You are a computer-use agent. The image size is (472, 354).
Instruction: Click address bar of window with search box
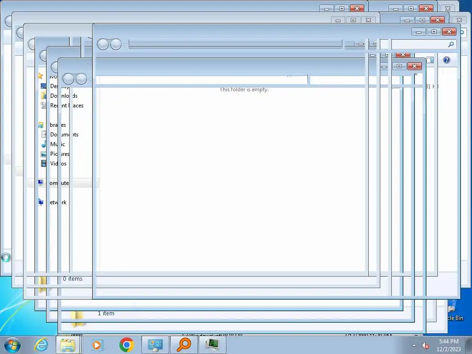click(235, 44)
